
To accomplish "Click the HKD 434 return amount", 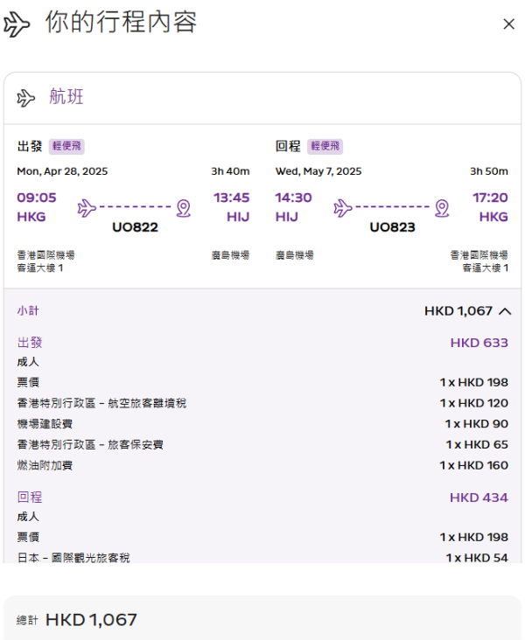I will [479, 498].
